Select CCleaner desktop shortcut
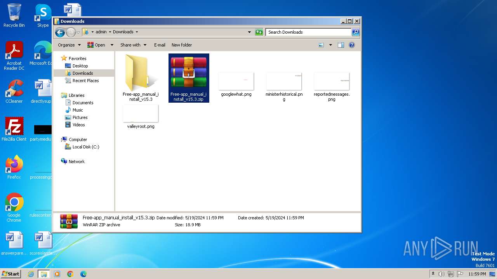 point(14,91)
